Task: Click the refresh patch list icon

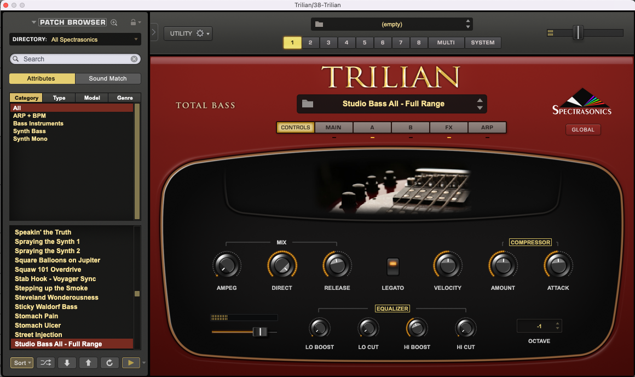Action: click(x=109, y=363)
